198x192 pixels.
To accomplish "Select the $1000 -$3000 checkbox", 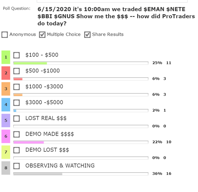I will pos(17,87).
